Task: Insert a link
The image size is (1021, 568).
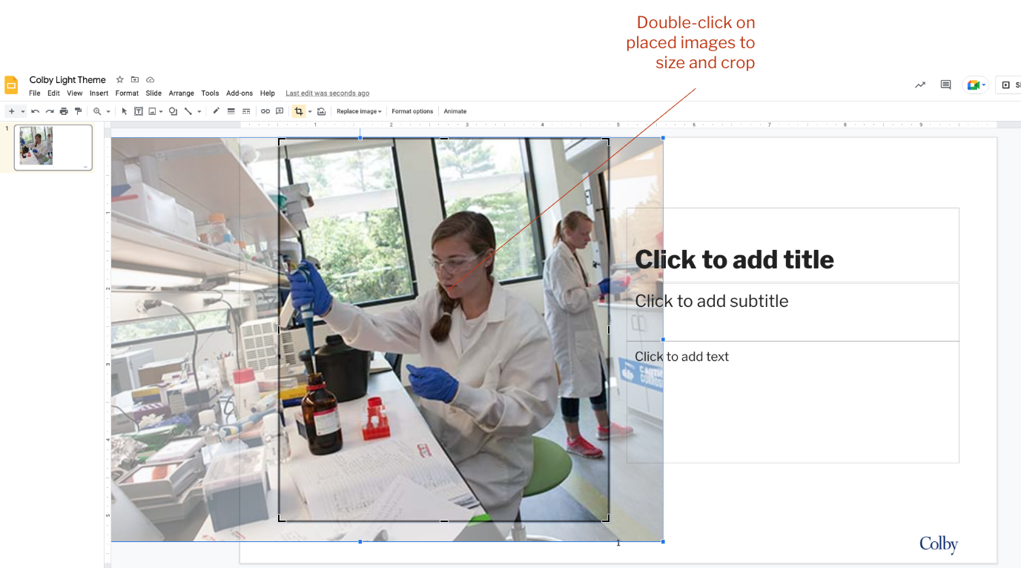Action: (265, 111)
